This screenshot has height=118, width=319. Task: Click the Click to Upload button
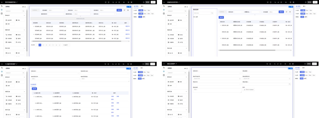click(249, 90)
